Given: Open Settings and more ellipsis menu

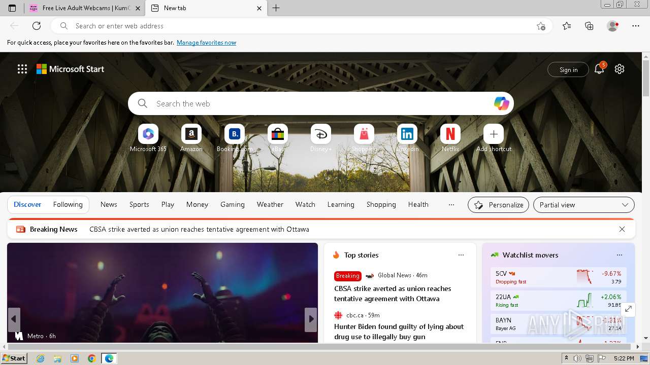Looking at the screenshot, I should (x=636, y=26).
